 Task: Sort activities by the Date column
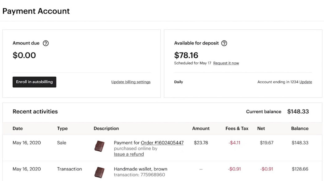click(x=18, y=128)
